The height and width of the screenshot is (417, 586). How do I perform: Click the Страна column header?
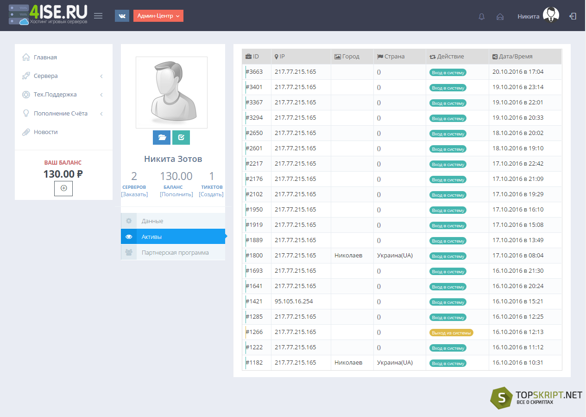coord(400,57)
